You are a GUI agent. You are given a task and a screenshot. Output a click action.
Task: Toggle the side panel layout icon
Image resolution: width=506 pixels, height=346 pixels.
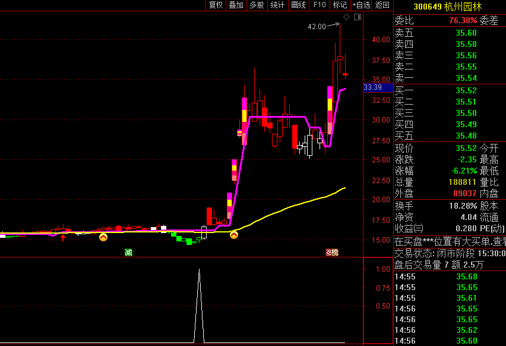(358, 17)
